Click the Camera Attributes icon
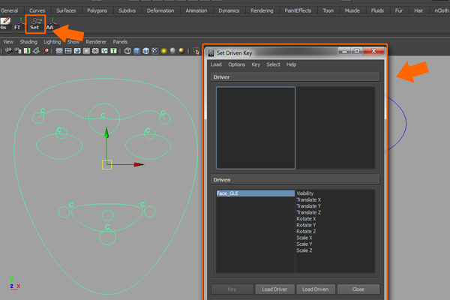 click(18, 51)
